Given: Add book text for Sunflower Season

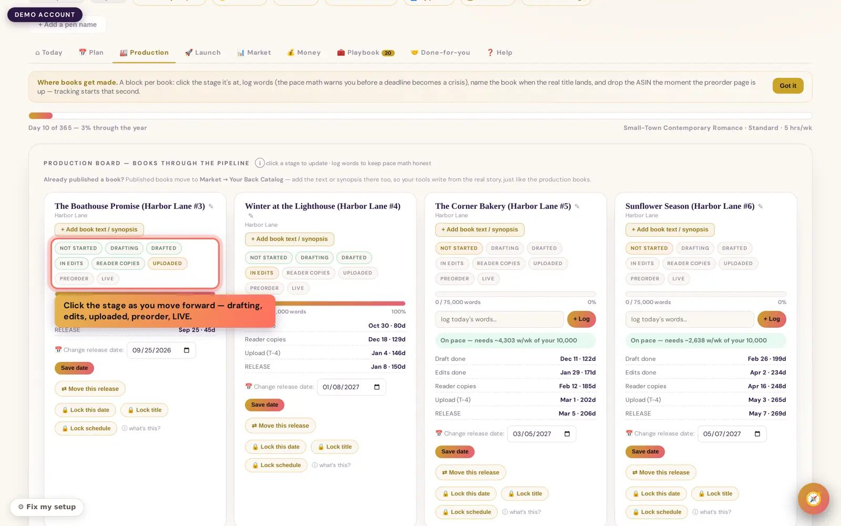Looking at the screenshot, I should tap(670, 230).
